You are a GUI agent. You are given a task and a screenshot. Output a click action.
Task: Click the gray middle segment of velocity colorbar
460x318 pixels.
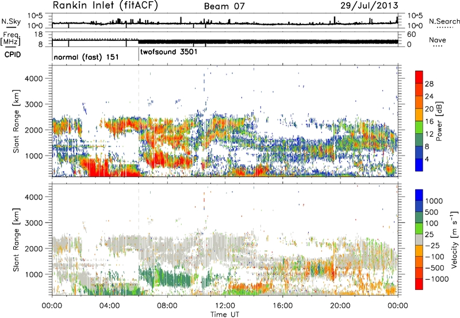coord(419,240)
